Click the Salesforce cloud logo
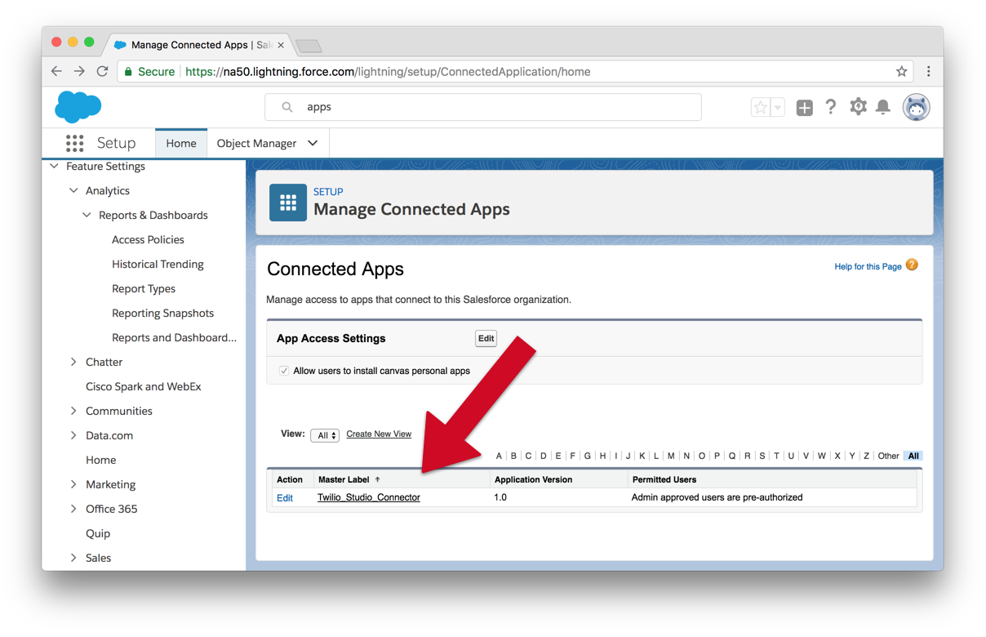The height and width of the screenshot is (637, 986). 78,107
